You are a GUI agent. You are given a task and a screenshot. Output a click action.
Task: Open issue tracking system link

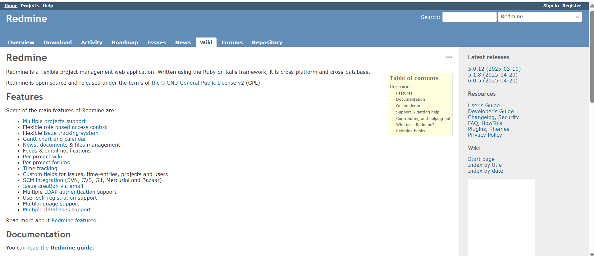coord(71,133)
